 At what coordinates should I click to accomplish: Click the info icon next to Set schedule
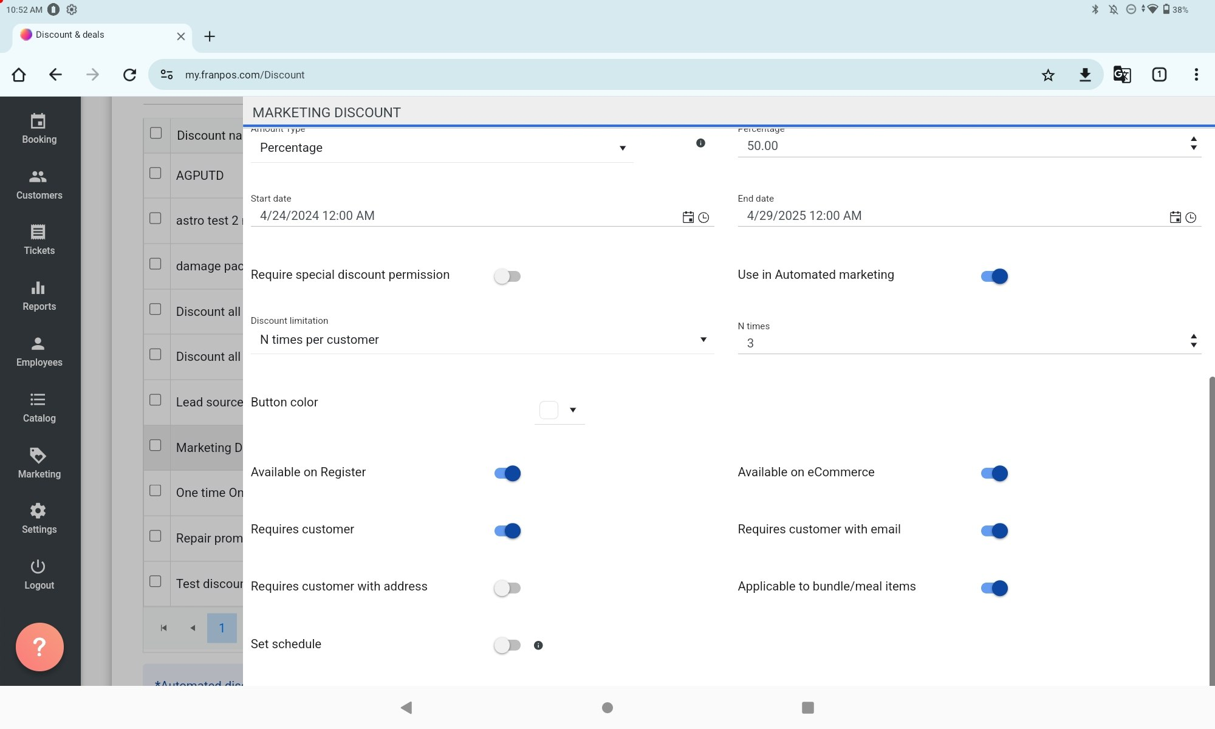pyautogui.click(x=538, y=645)
